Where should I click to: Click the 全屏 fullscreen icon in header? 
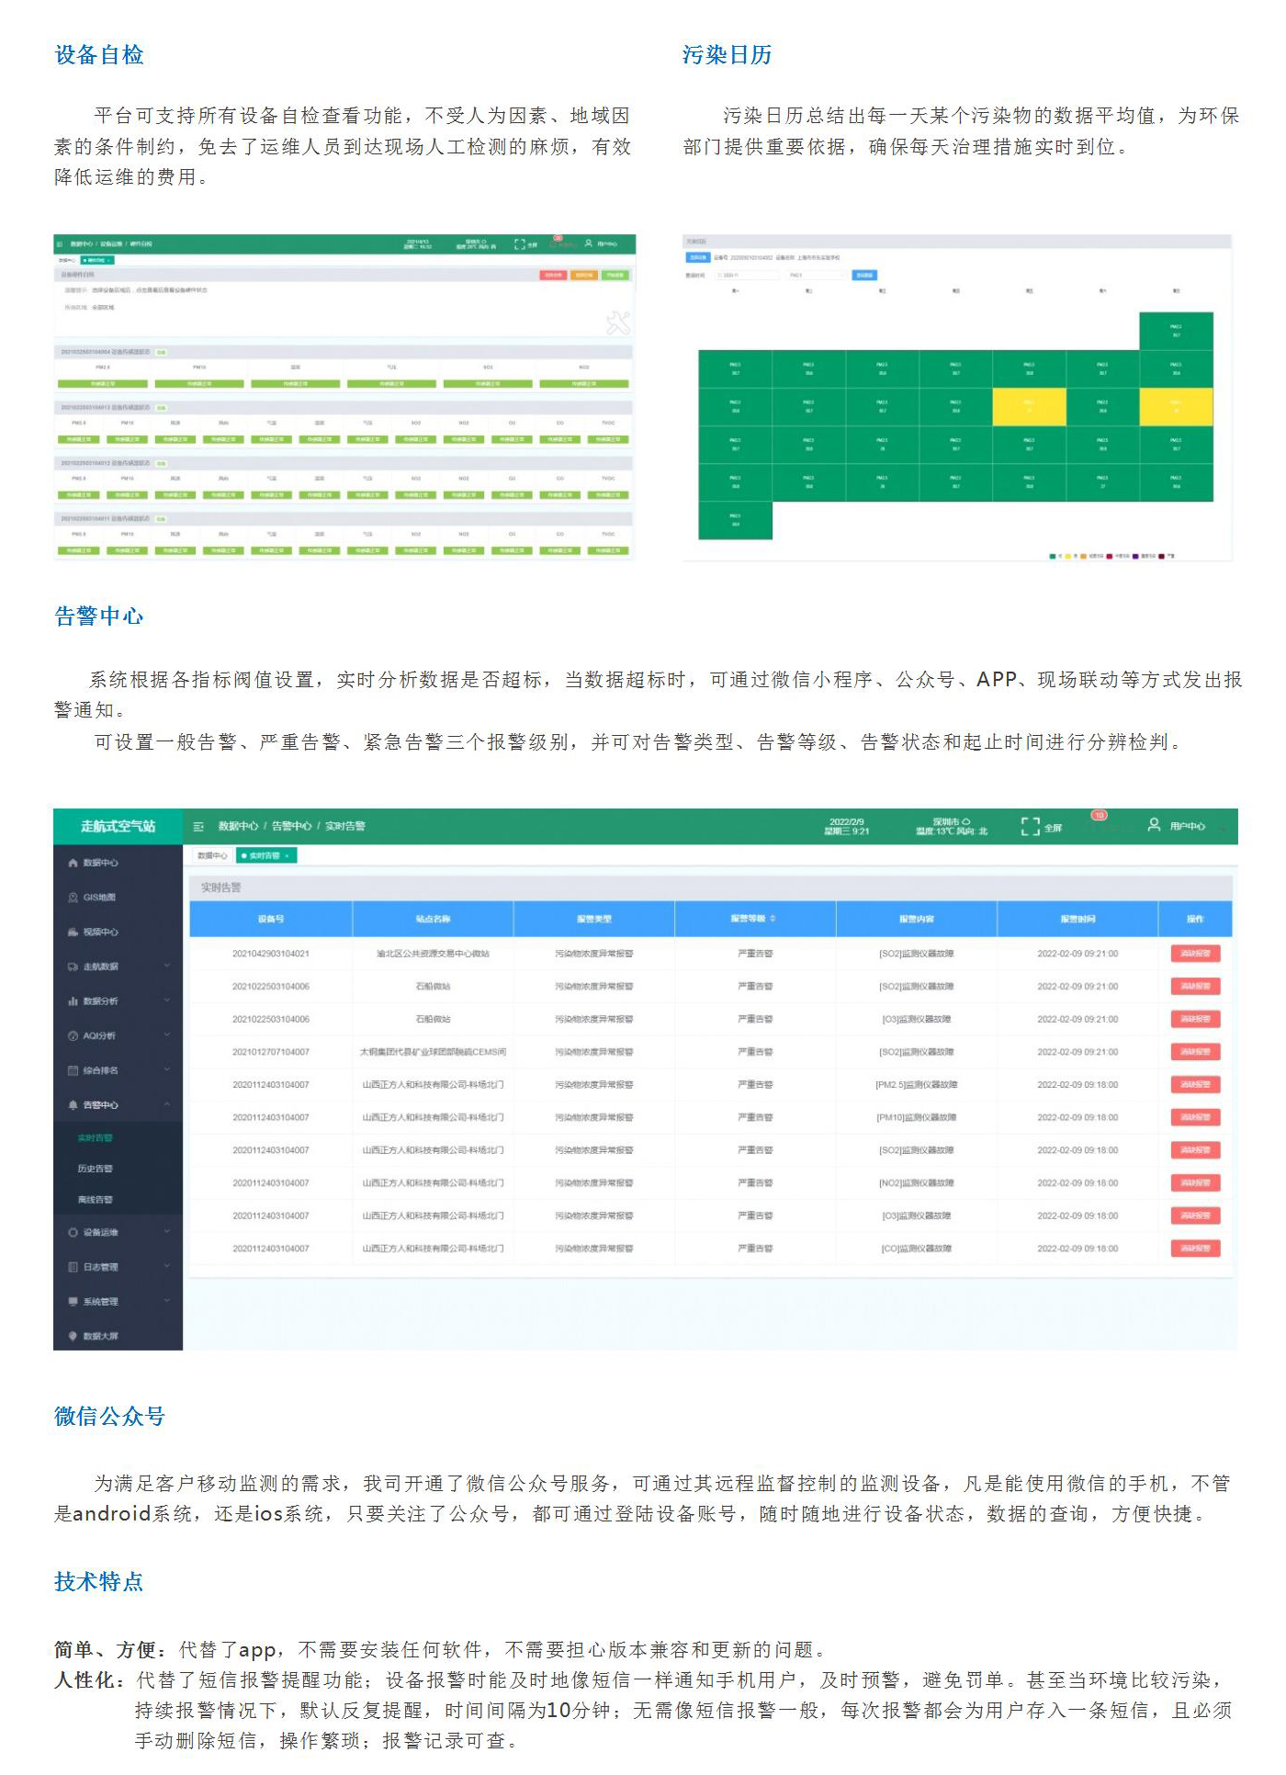click(x=1030, y=827)
